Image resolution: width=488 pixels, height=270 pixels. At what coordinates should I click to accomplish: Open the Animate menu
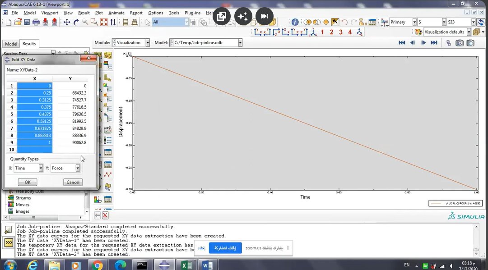116,13
